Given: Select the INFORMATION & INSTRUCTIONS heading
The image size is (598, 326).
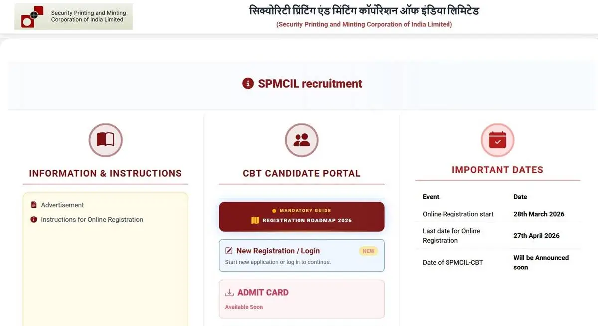Looking at the screenshot, I should point(105,173).
